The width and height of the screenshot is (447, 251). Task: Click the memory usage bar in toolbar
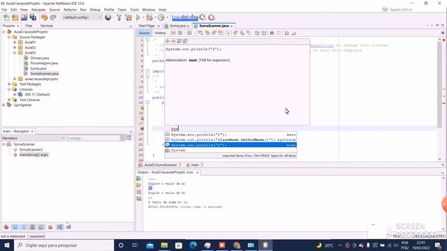coord(185,17)
